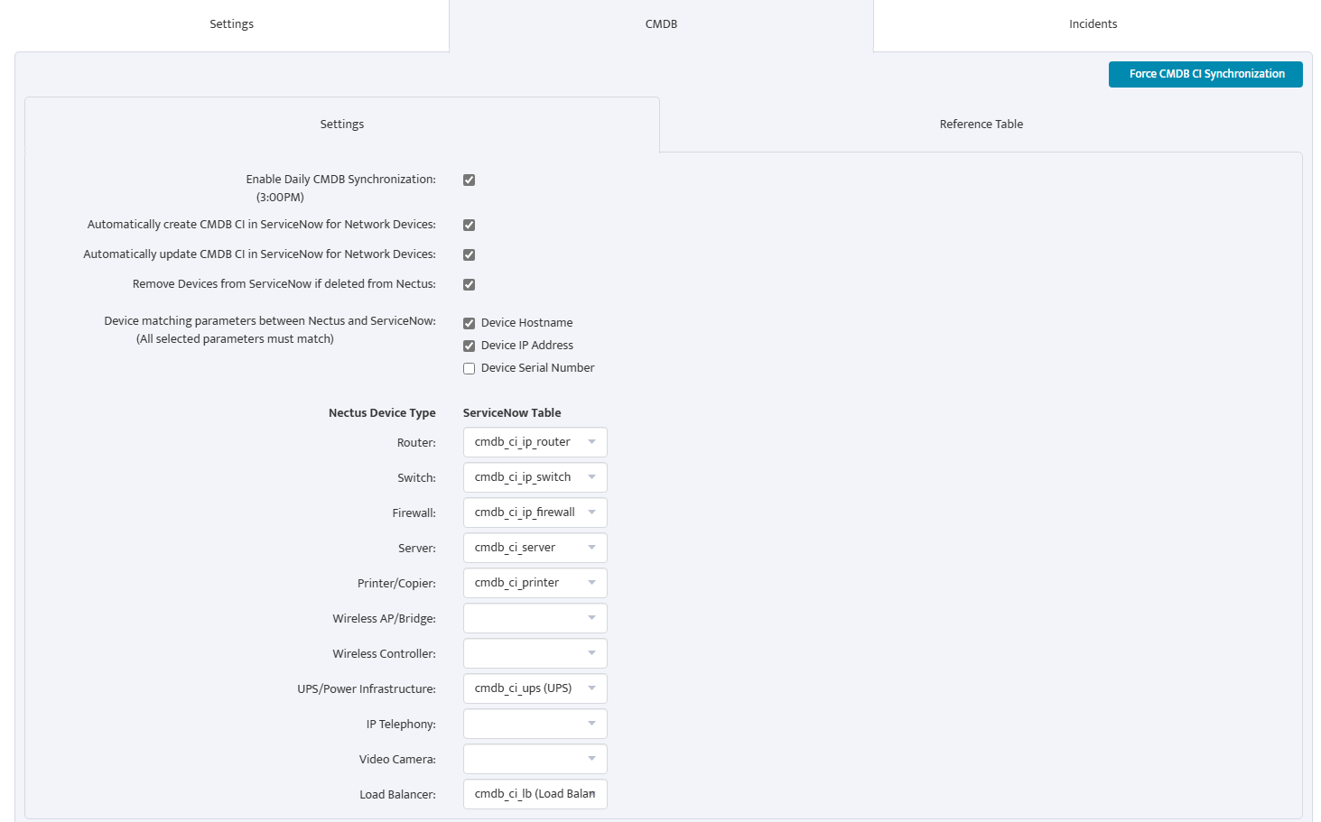Uncheck automatically create CMDB CI checkbox

470,226
